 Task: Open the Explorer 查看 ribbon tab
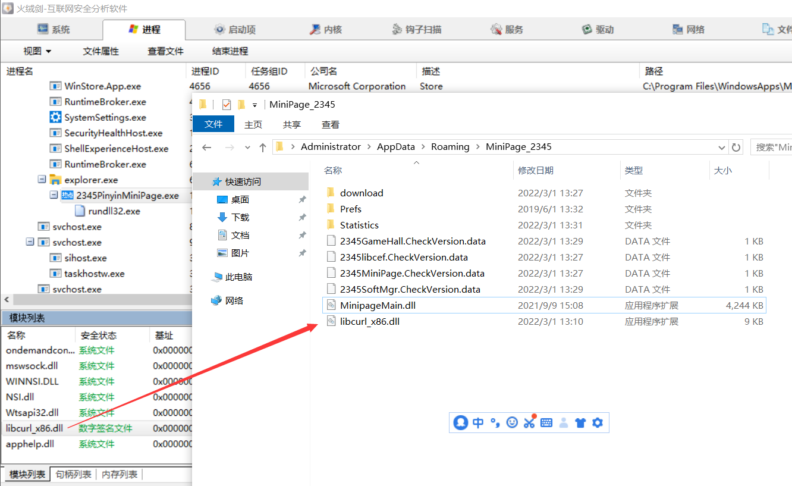pyautogui.click(x=331, y=124)
